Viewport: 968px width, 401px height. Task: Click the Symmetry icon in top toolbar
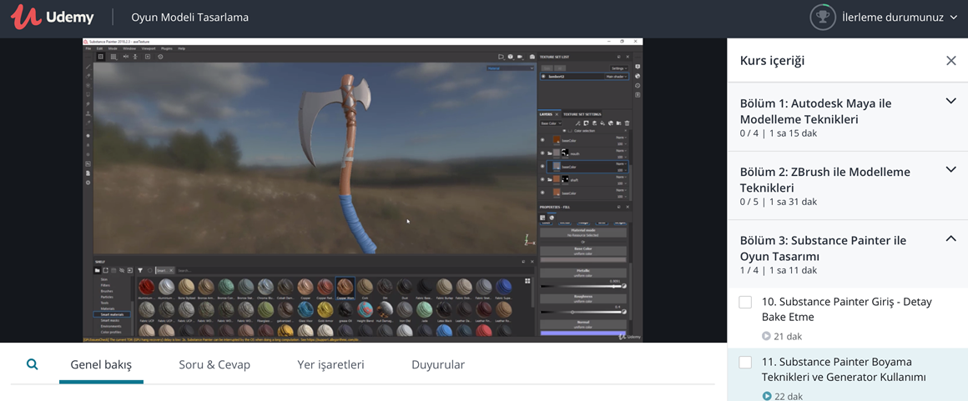[126, 57]
